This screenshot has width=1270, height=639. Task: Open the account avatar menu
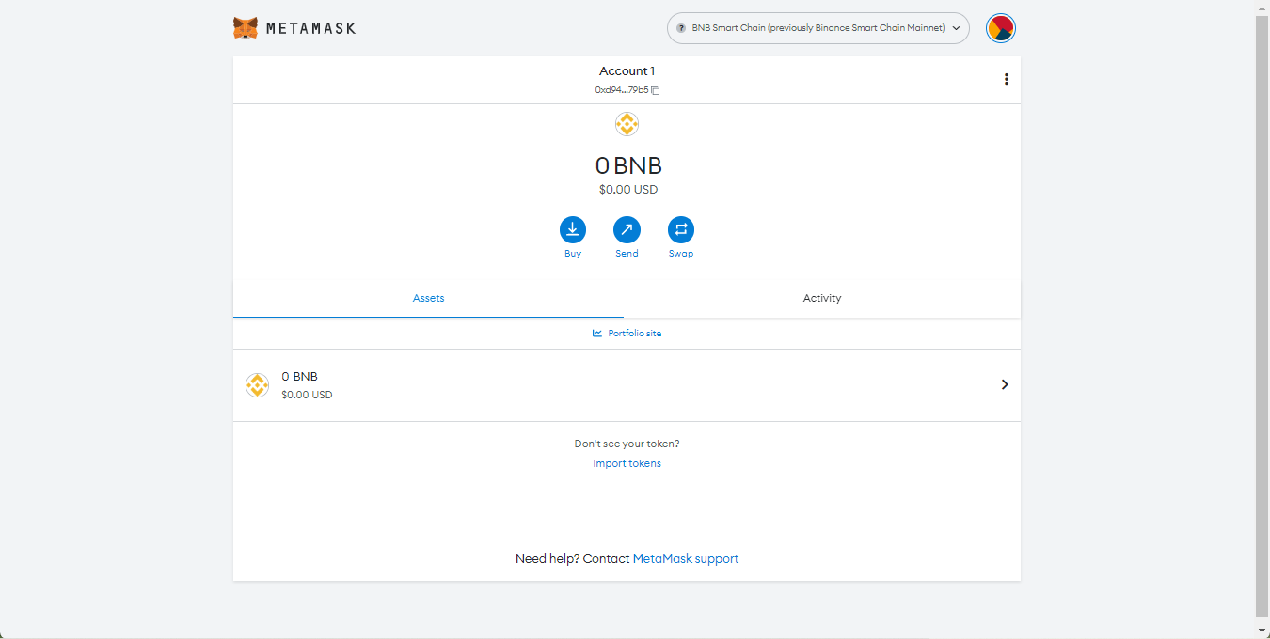click(1001, 28)
